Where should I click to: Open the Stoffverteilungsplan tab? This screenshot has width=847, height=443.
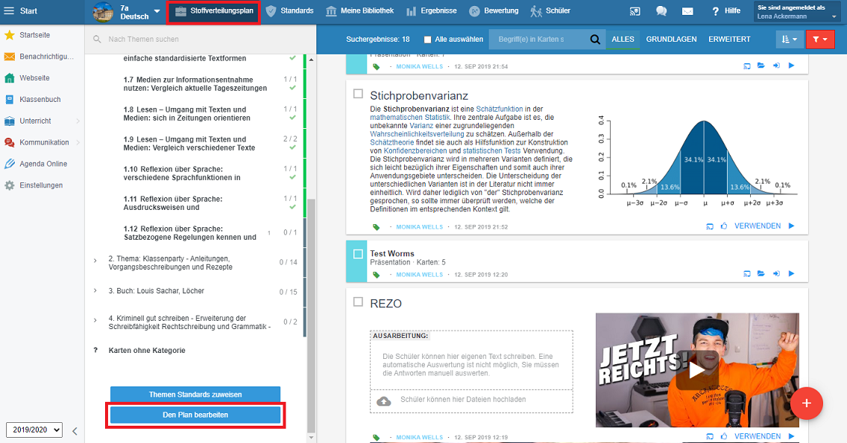click(x=214, y=11)
